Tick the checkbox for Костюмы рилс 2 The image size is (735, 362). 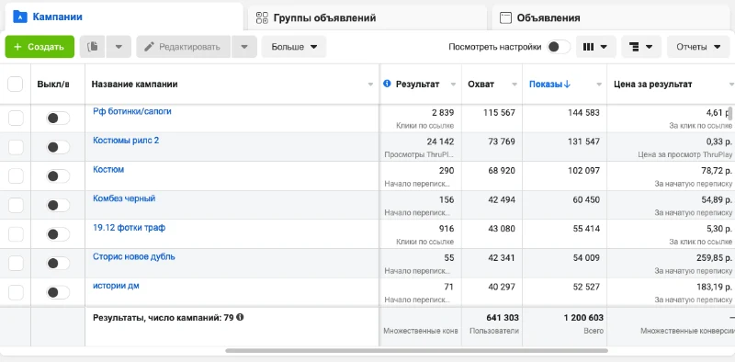point(16,147)
